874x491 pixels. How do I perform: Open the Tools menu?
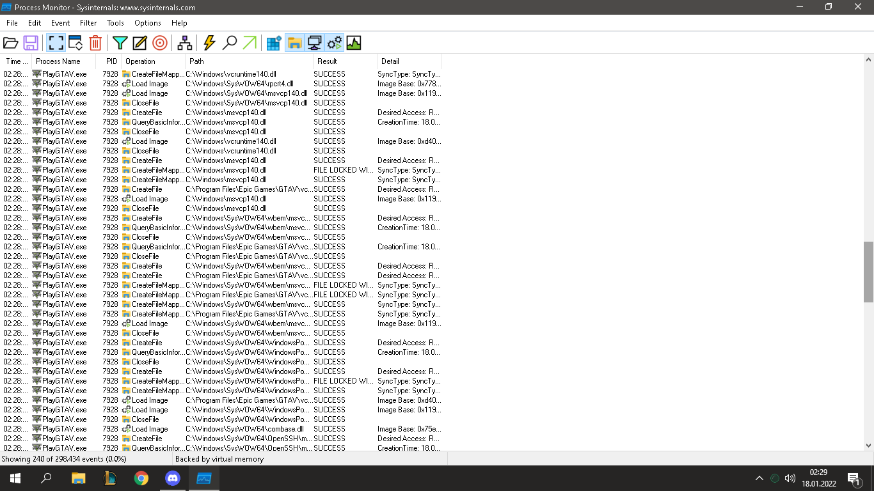(116, 22)
